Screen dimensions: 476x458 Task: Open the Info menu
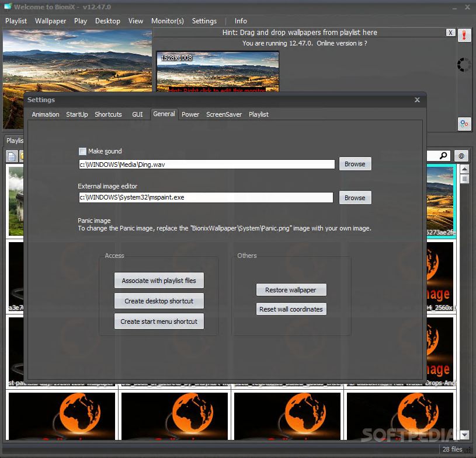click(x=241, y=21)
